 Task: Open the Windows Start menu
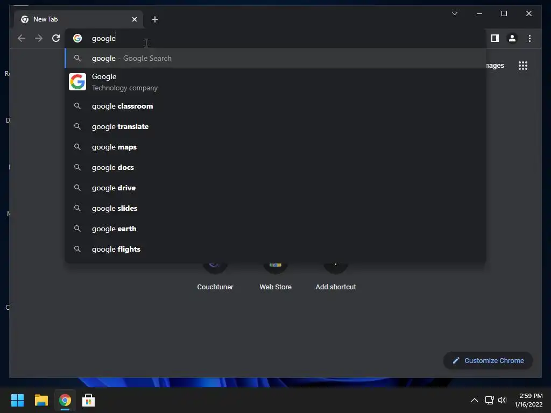pos(17,400)
